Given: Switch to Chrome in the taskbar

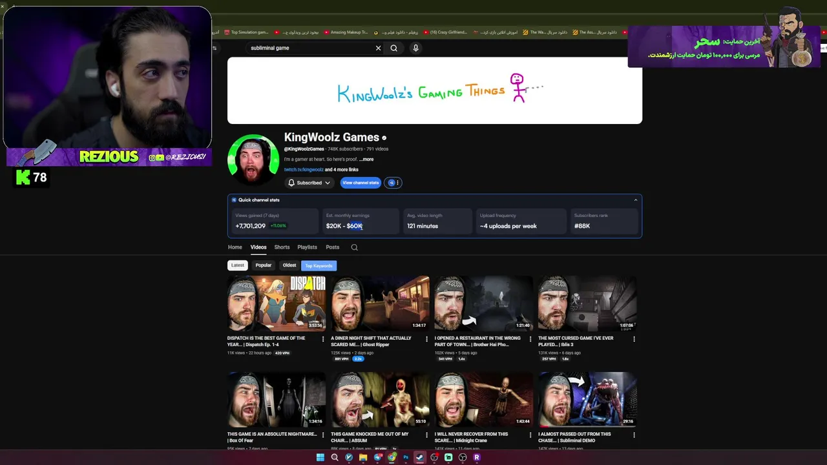Looking at the screenshot, I should pos(392,457).
